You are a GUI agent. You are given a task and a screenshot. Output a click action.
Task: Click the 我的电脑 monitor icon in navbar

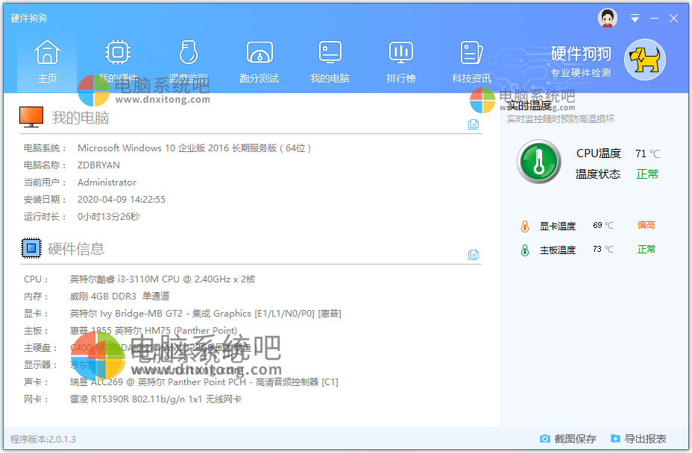click(x=330, y=52)
